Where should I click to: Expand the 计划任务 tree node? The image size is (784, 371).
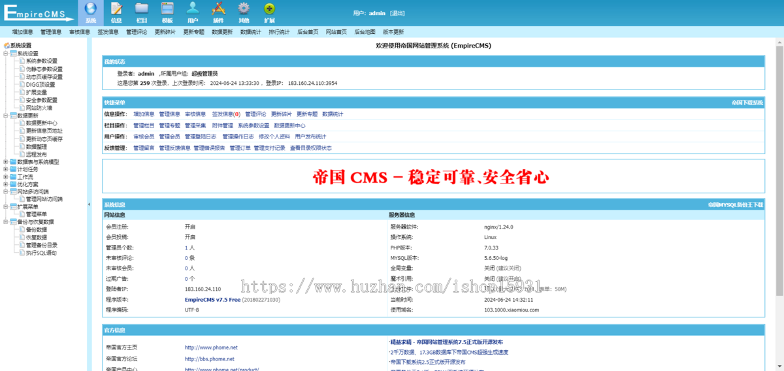click(x=6, y=169)
